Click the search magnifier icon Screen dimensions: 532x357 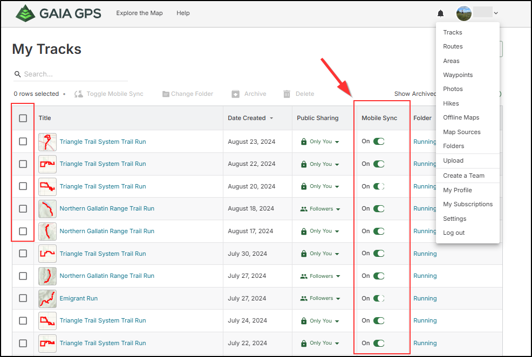tap(18, 74)
